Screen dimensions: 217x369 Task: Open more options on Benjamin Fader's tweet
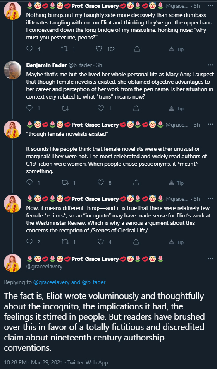(211, 65)
